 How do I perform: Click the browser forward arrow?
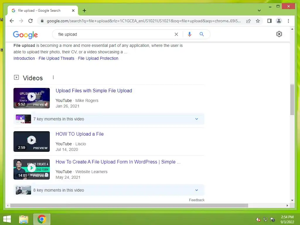point(21,21)
